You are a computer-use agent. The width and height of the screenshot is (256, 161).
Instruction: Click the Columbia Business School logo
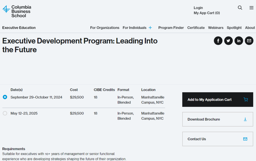click(x=17, y=11)
